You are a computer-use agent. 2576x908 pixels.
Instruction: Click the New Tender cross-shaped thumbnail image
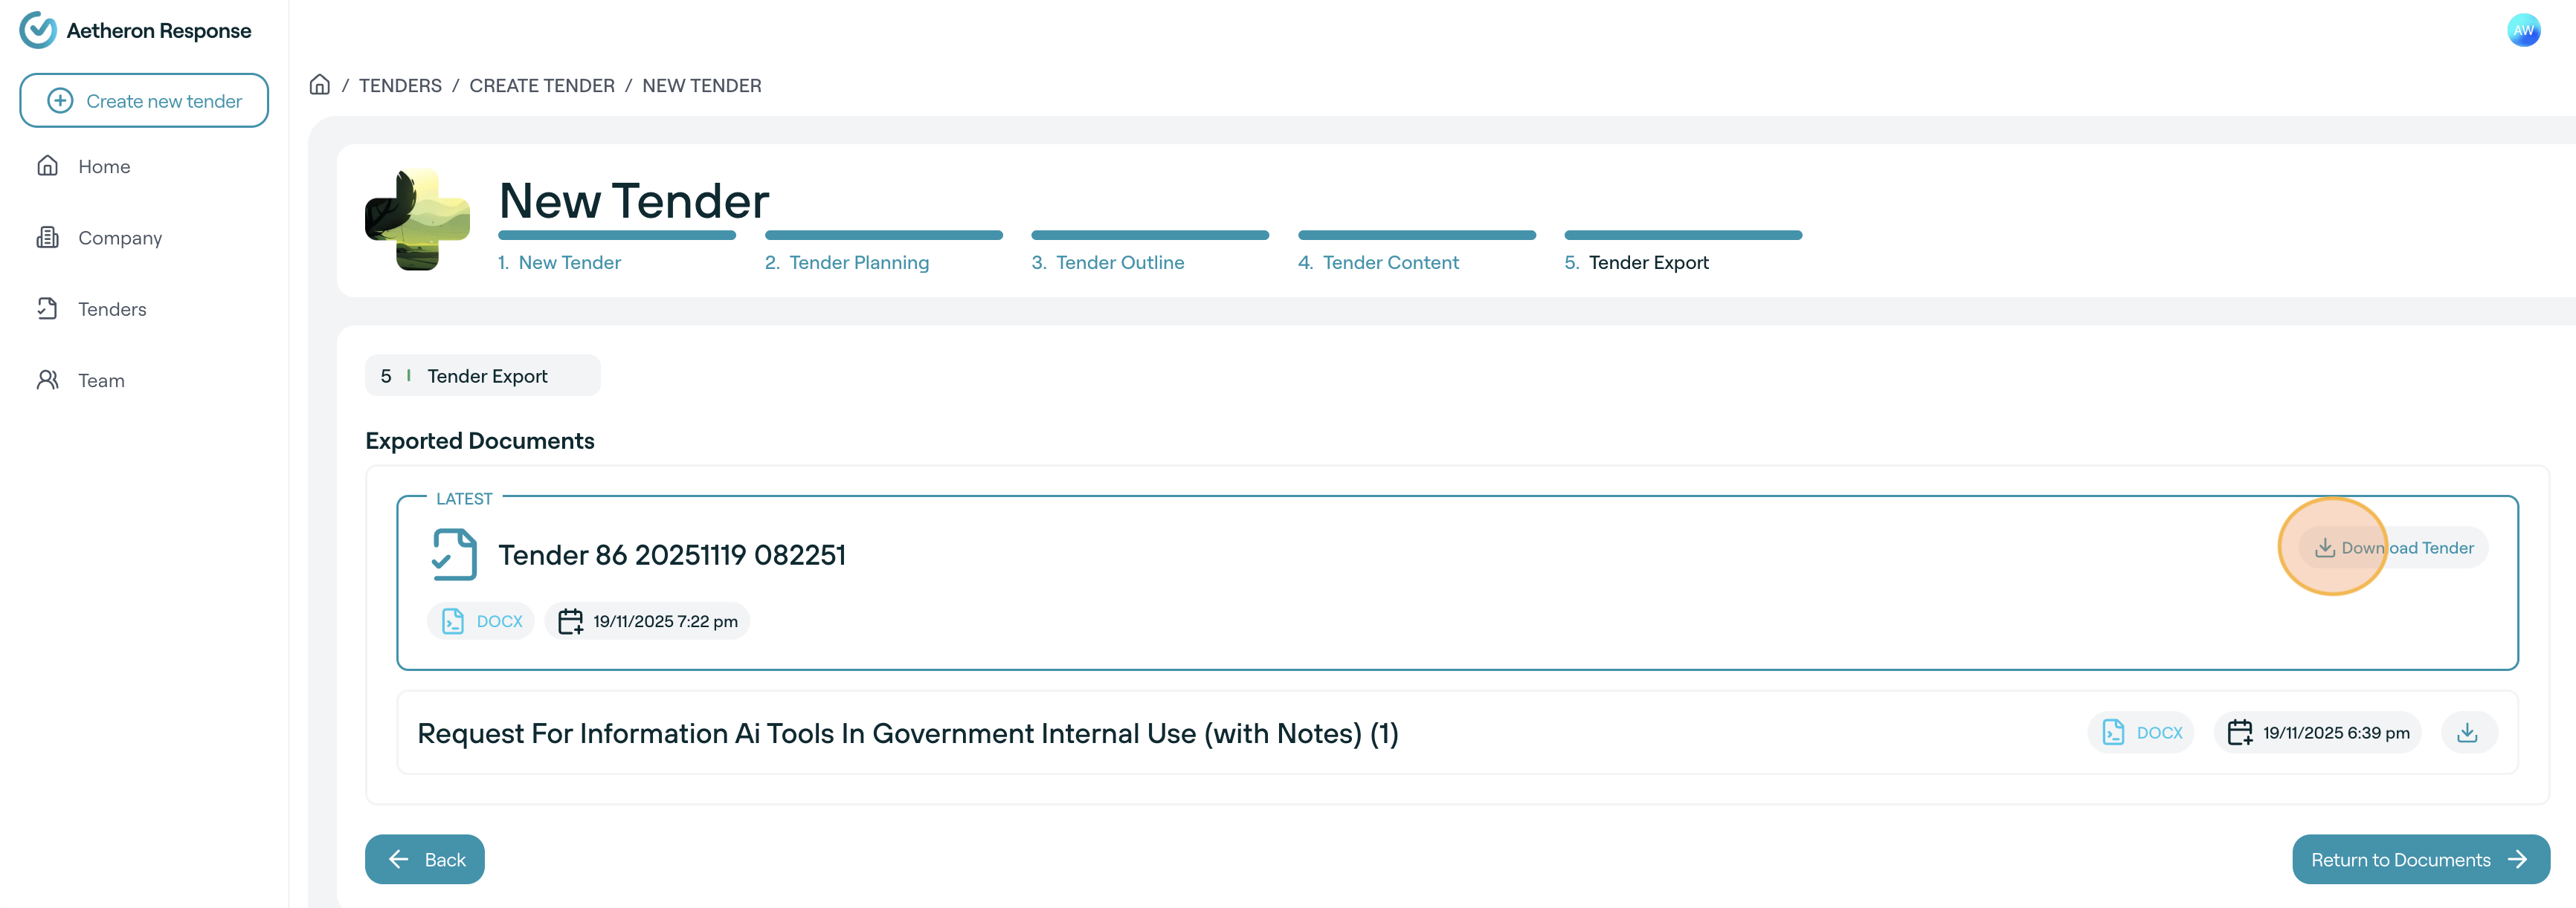[417, 220]
